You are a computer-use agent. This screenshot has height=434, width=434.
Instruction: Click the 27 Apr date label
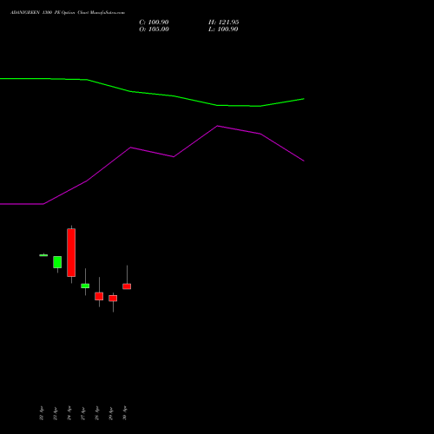click(x=83, y=413)
